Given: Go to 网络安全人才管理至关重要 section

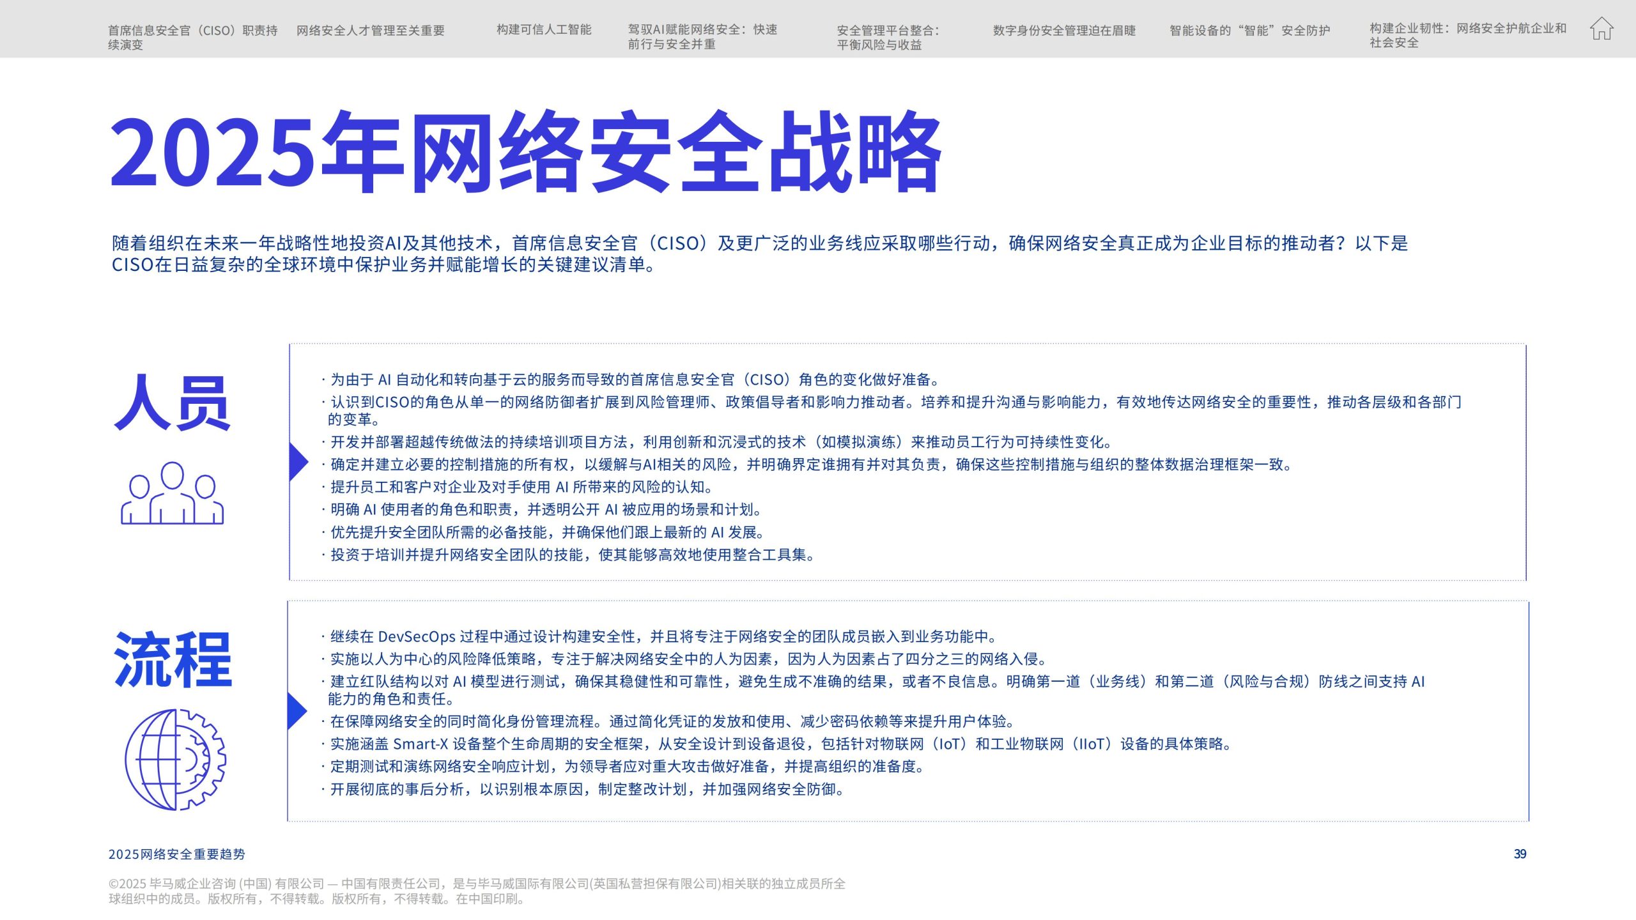Looking at the screenshot, I should click(370, 30).
